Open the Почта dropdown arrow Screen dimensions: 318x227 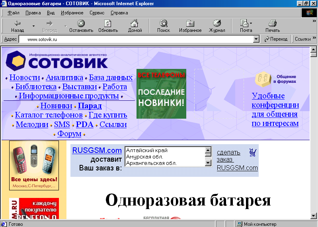[x=251, y=23]
